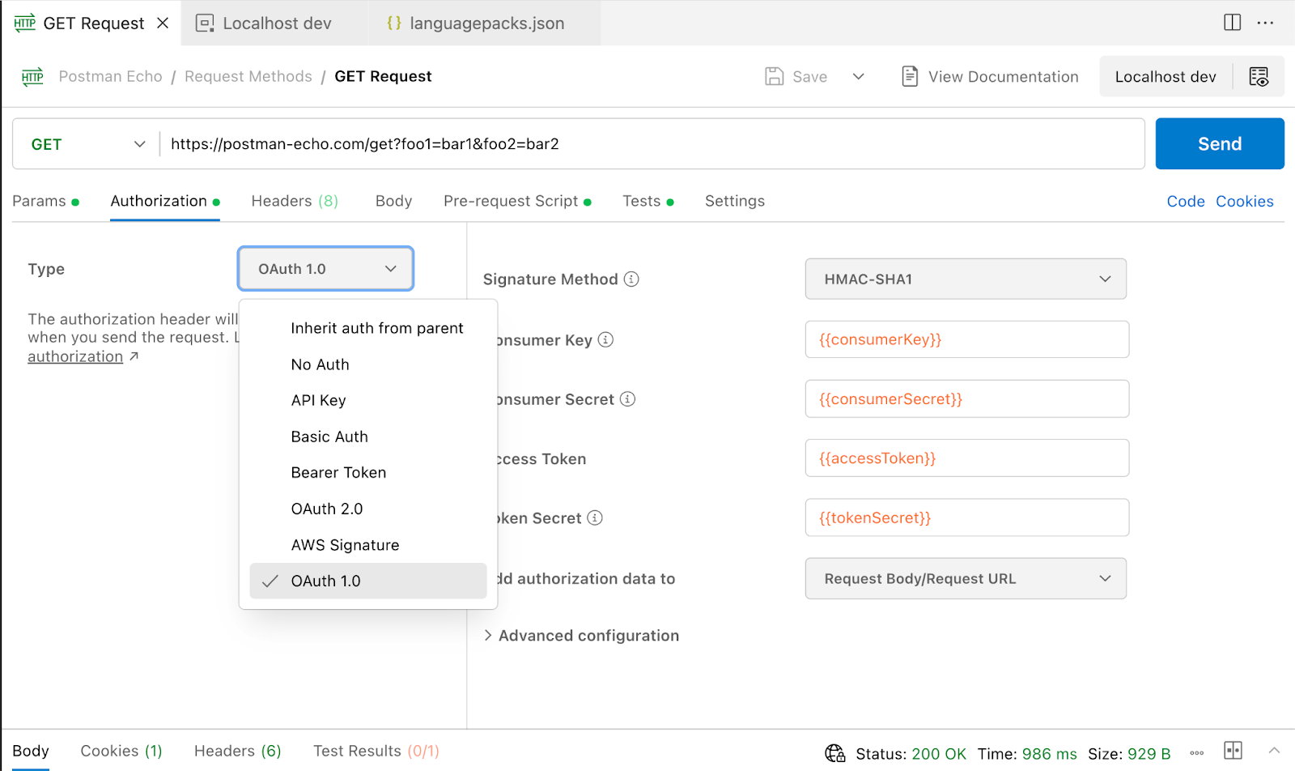Image resolution: width=1295 pixels, height=771 pixels.
Task: Click the request URL field
Action: click(x=652, y=144)
